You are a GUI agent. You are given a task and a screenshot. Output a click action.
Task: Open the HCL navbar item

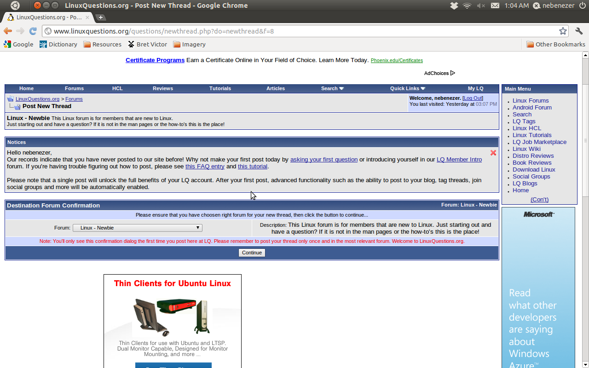pos(117,88)
